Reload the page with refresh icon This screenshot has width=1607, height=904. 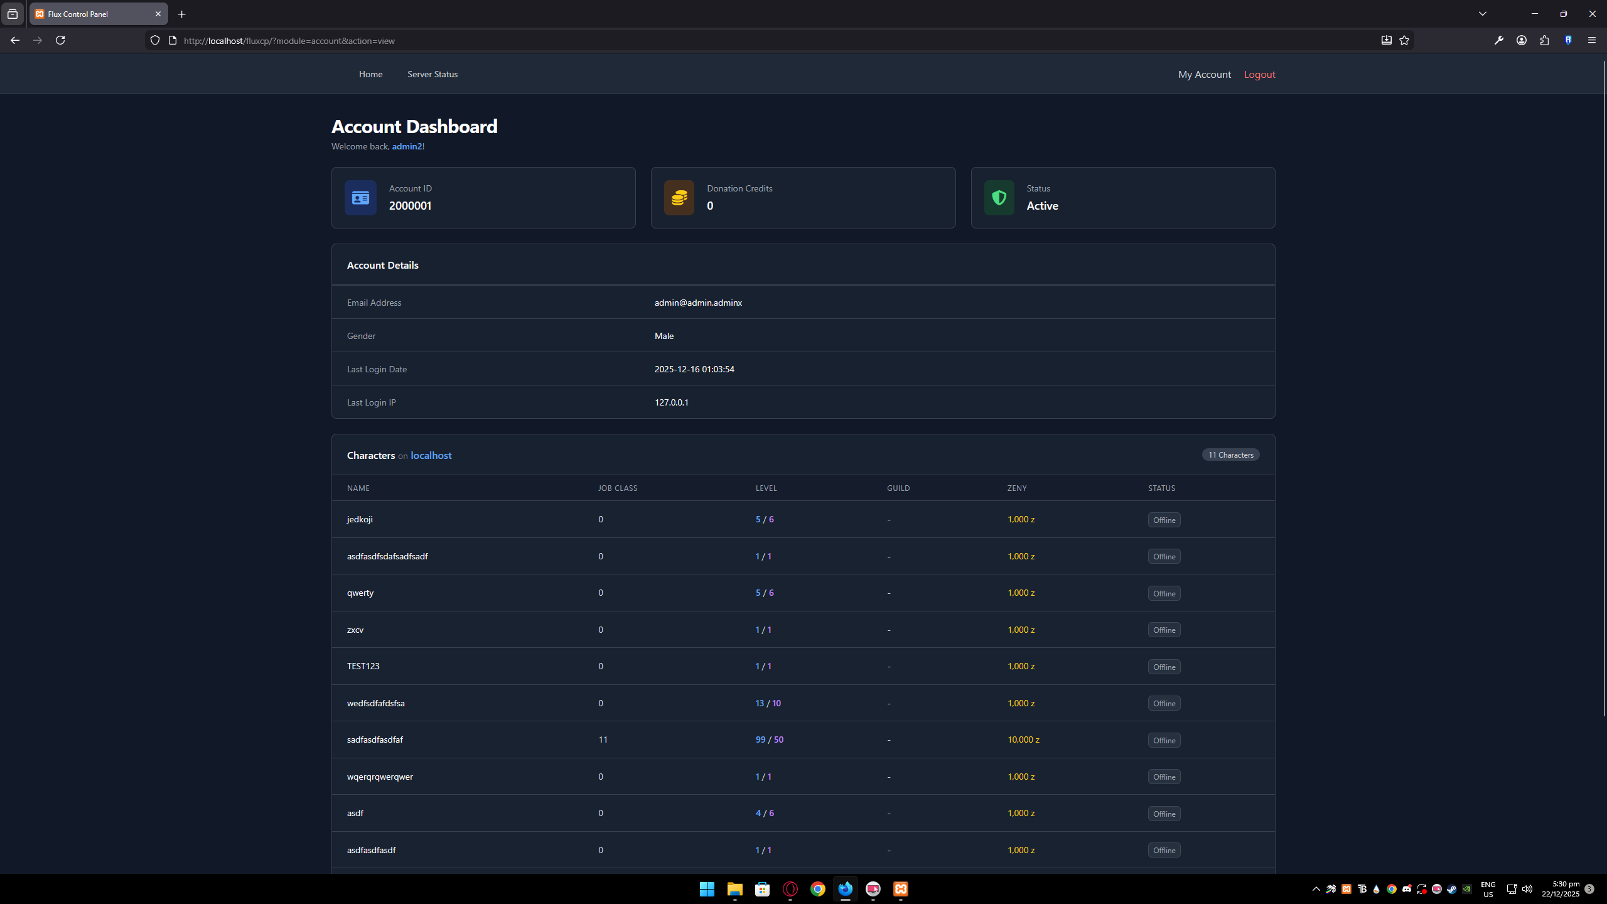click(60, 40)
